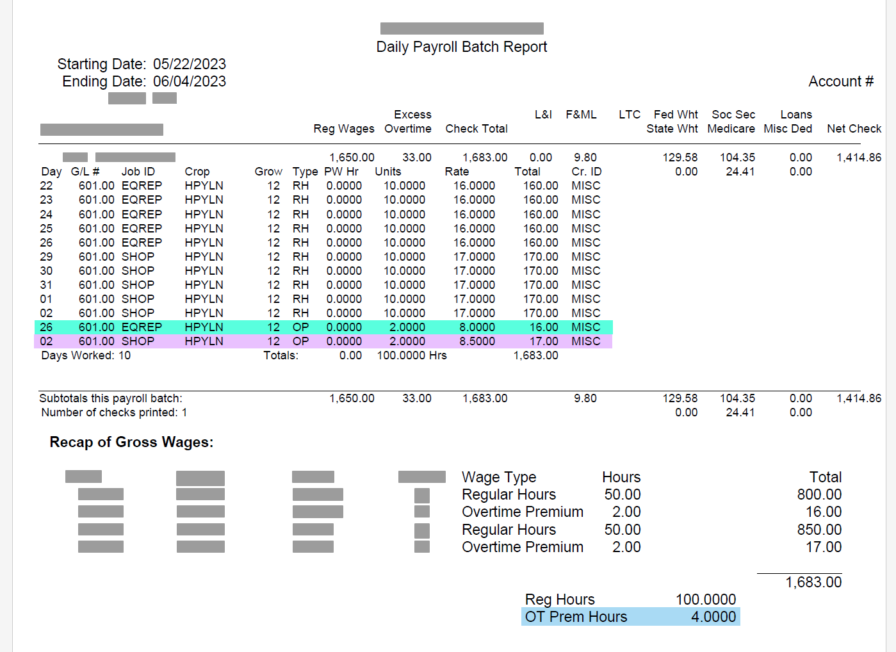Click the Check Total column header

tap(476, 129)
